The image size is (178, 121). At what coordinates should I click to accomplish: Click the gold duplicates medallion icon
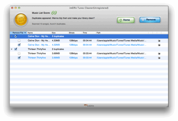(21, 20)
